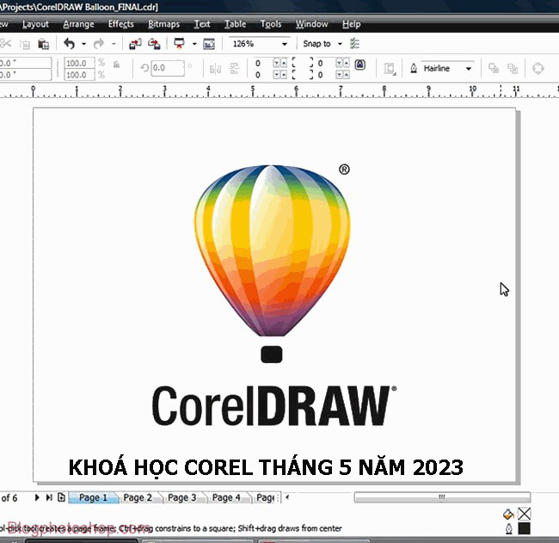Viewport: 559px width, 543px height.
Task: Open the Help menu
Action: pos(351,24)
